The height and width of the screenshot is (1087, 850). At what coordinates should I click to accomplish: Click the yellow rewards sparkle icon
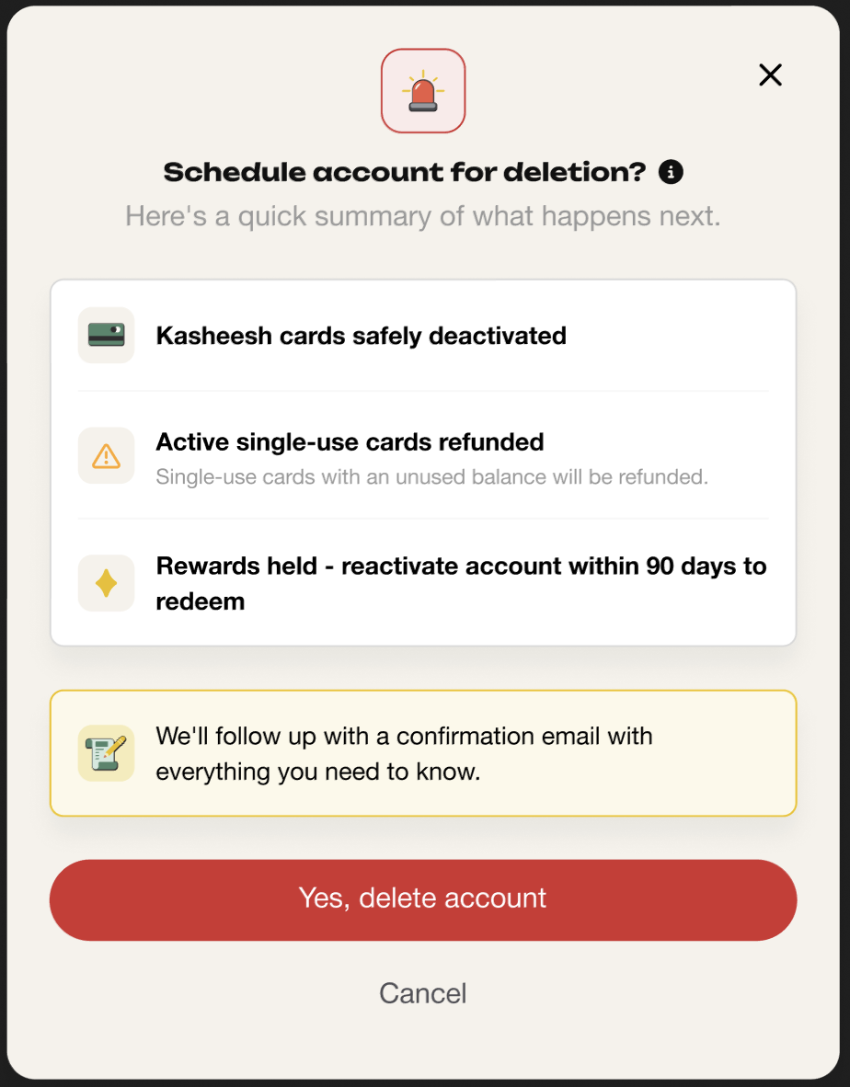106,583
